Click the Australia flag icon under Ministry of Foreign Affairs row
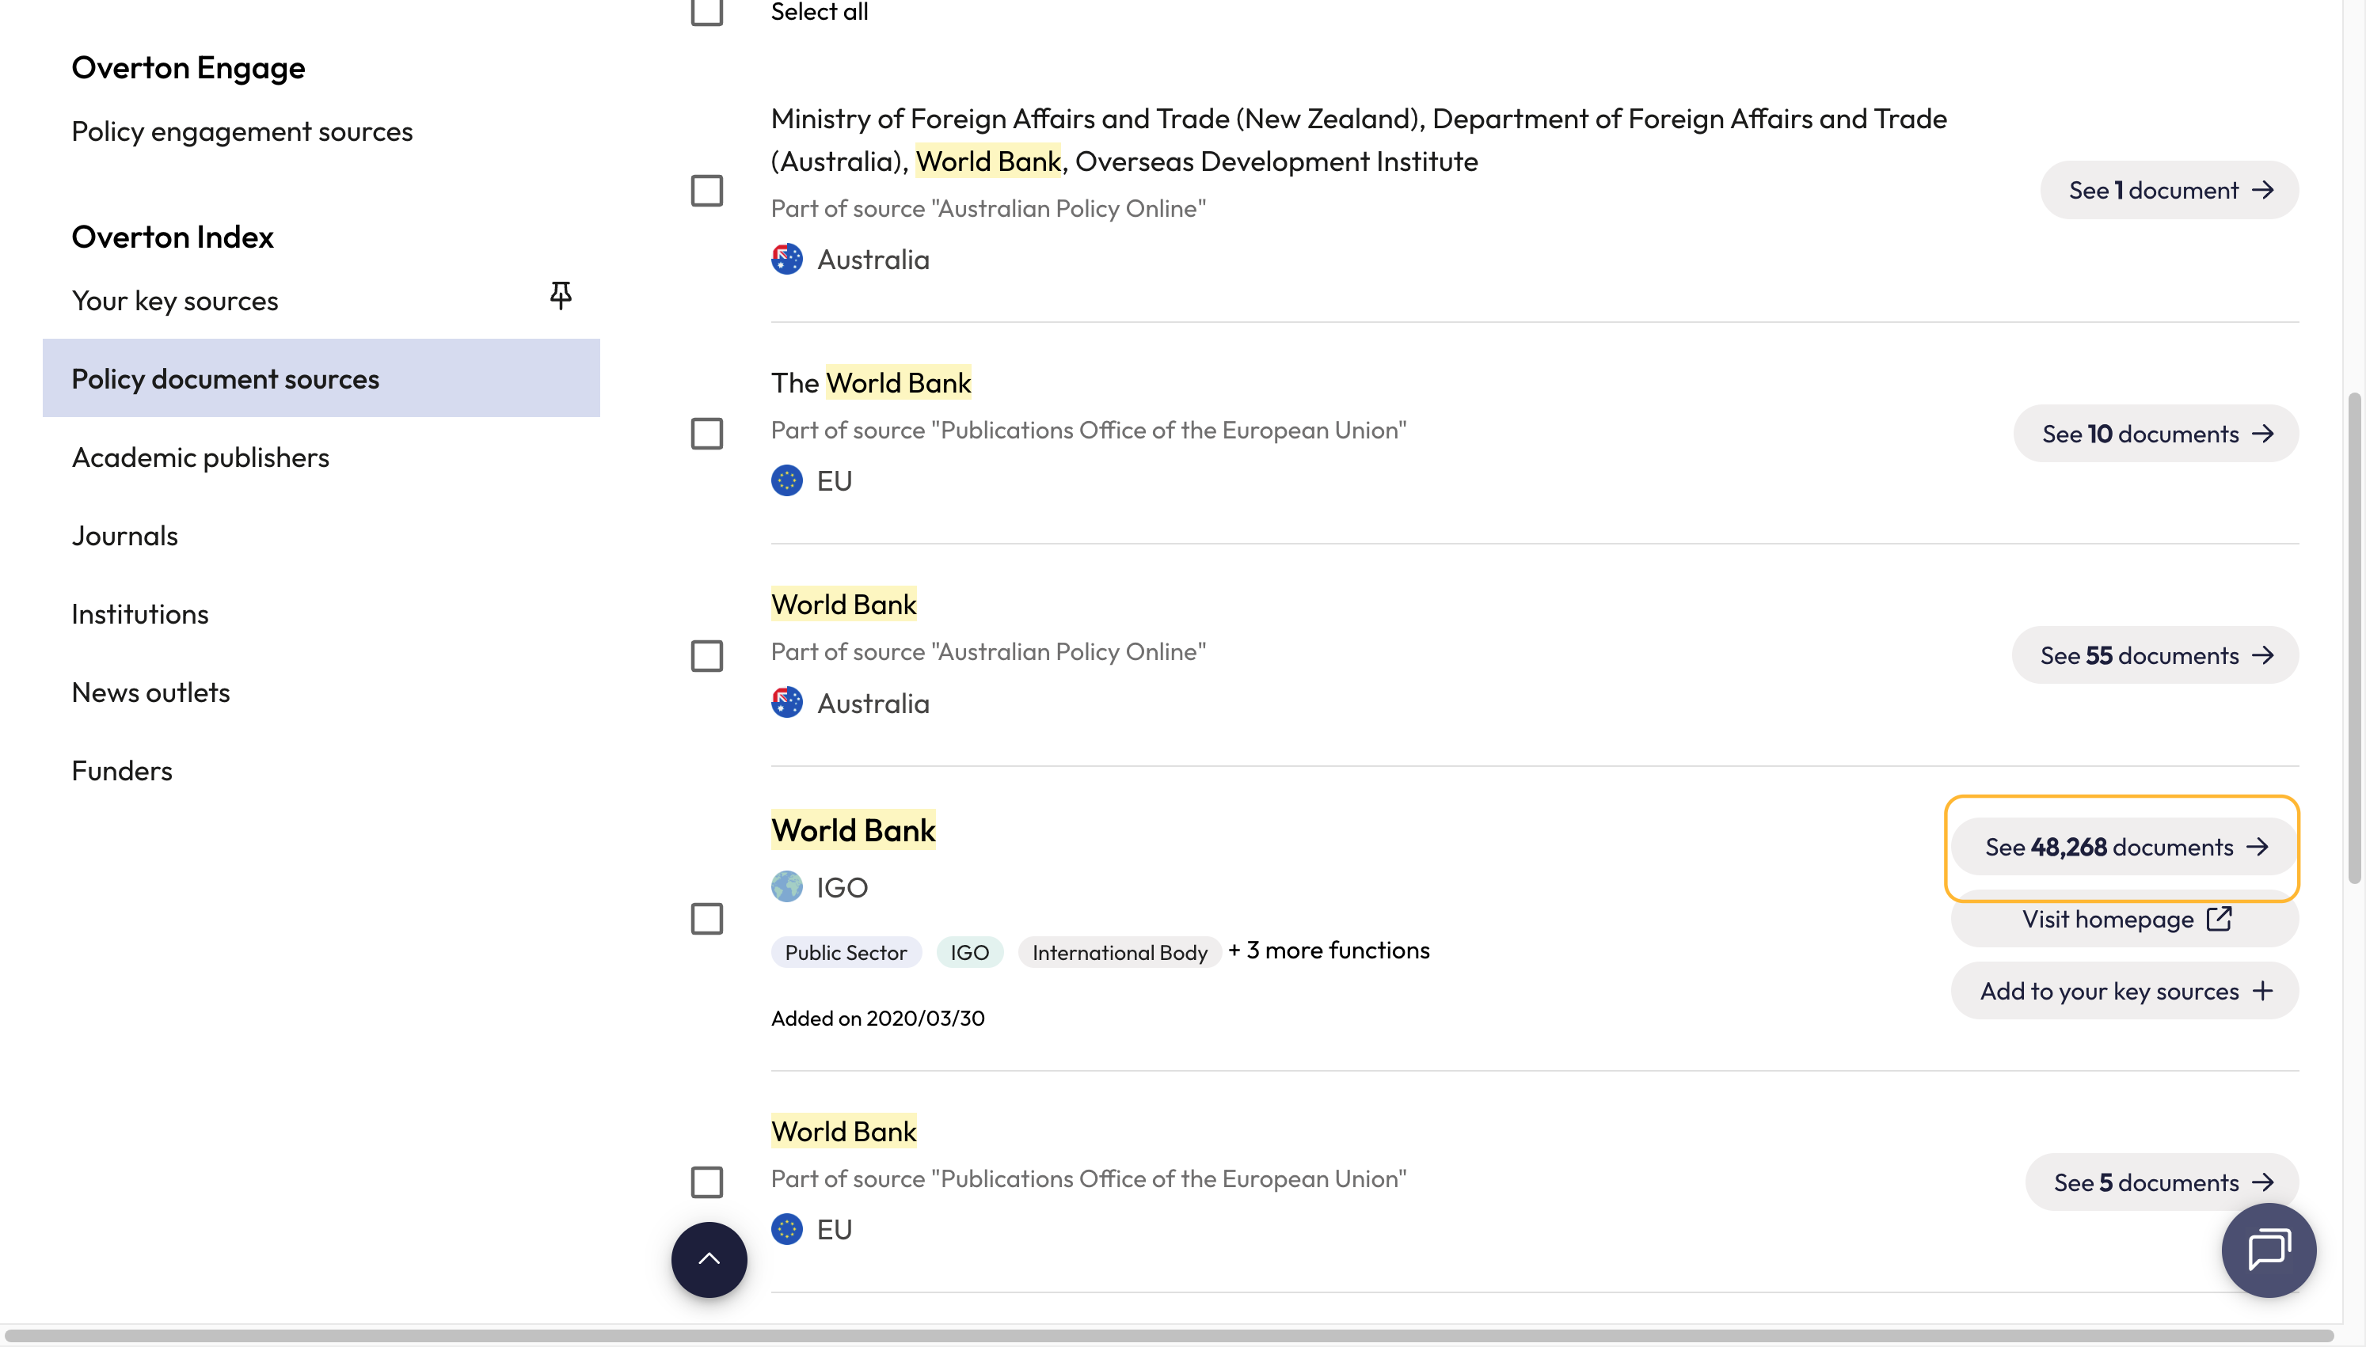Image resolution: width=2366 pixels, height=1347 pixels. (x=786, y=259)
